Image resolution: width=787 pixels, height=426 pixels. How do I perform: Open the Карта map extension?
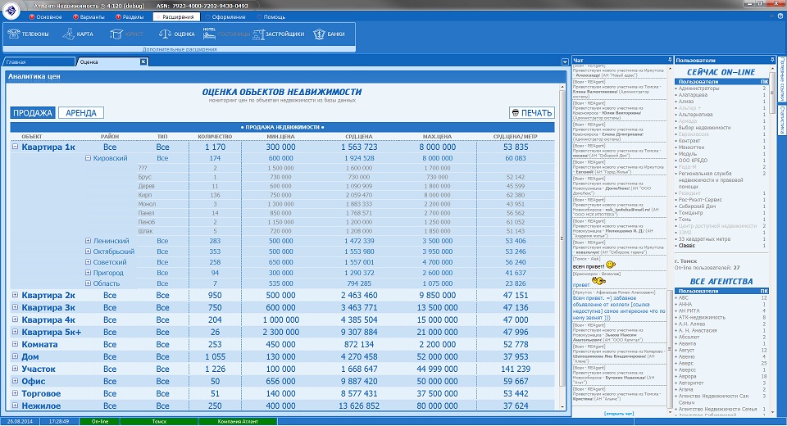pos(78,34)
